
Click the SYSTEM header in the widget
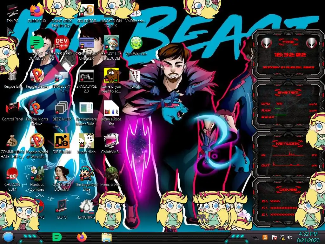(288, 92)
